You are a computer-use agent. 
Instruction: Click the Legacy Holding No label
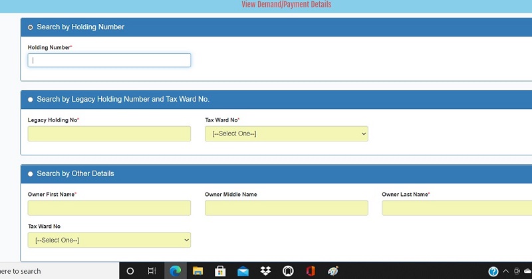pyautogui.click(x=53, y=120)
